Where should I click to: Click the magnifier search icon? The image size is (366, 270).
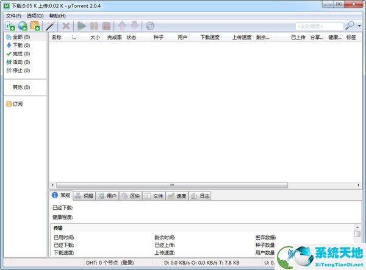[x=350, y=26]
